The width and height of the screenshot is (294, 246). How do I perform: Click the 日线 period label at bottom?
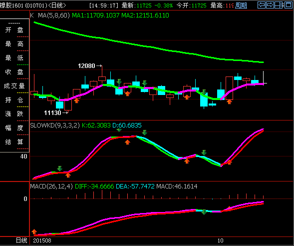point(21,240)
